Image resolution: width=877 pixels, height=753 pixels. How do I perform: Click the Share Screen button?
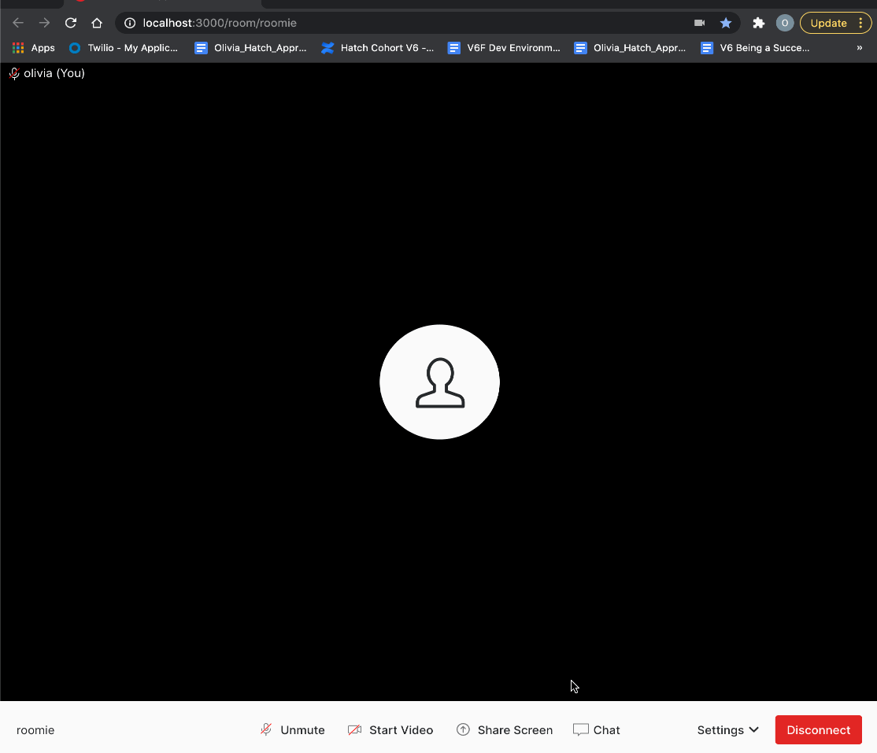(505, 730)
